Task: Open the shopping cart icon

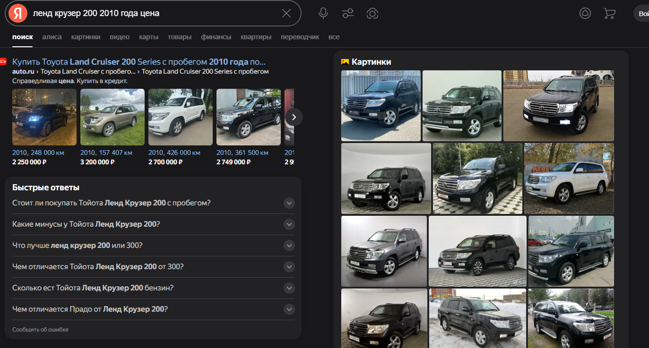Action: click(x=610, y=13)
